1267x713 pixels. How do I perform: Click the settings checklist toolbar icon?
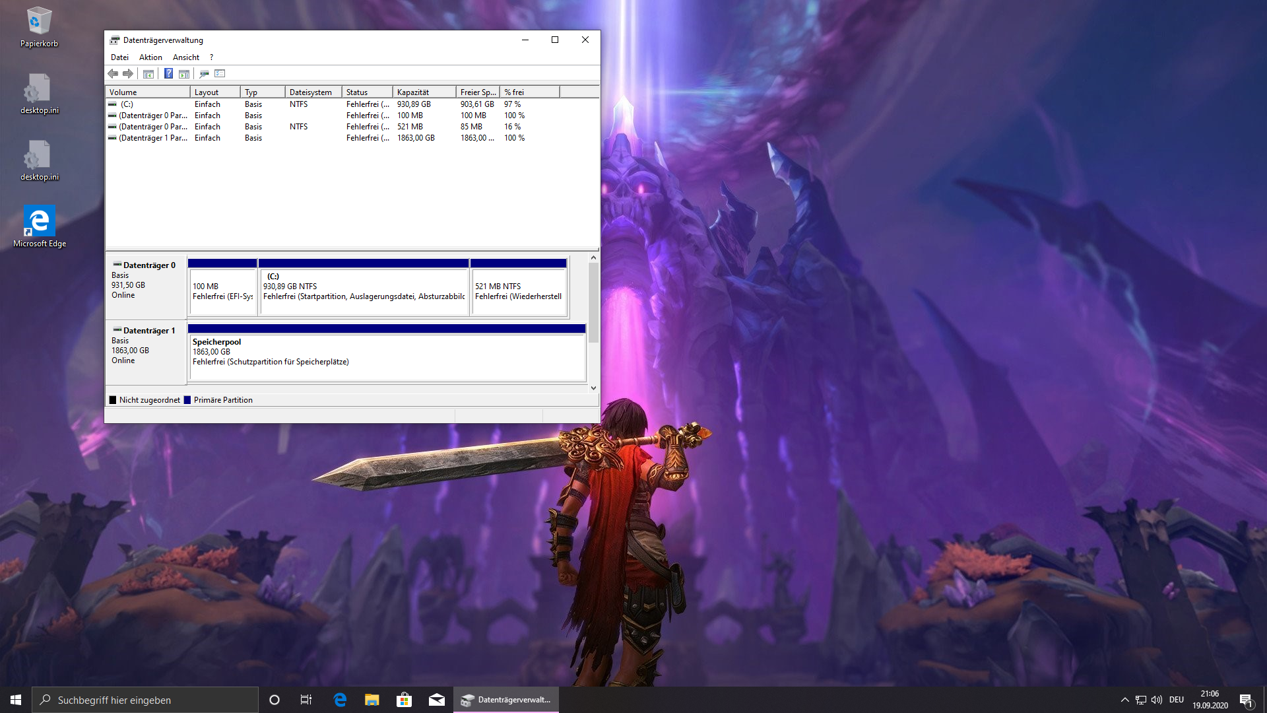pos(220,74)
